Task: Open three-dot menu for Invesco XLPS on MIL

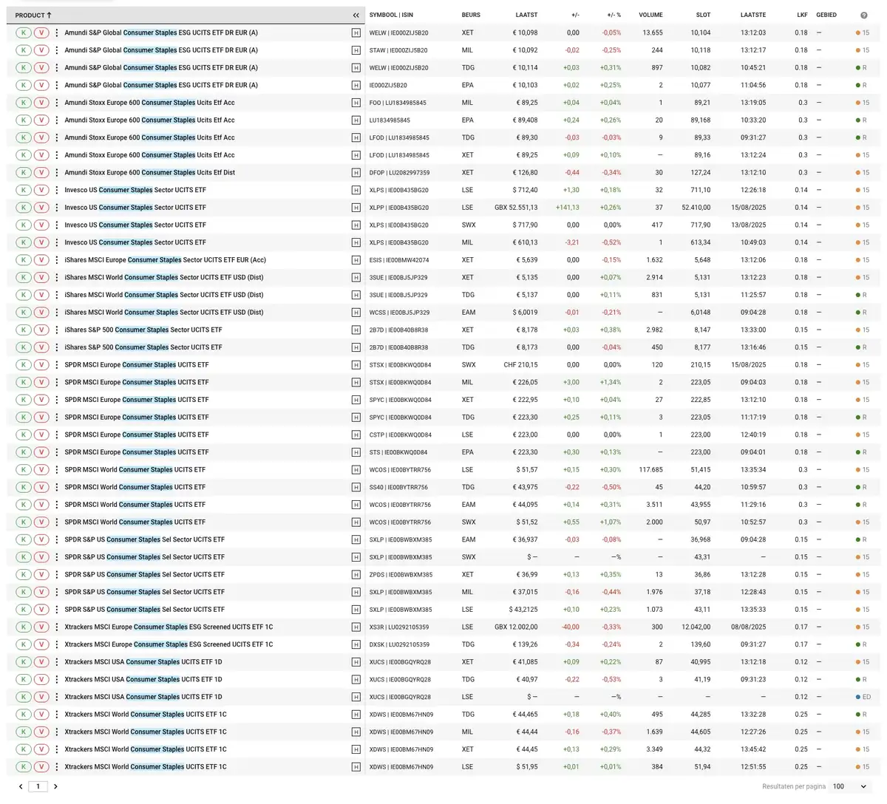Action: (57, 242)
